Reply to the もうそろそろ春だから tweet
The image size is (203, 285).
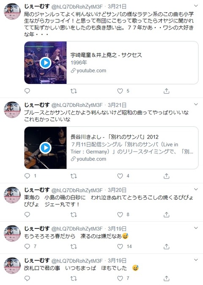tap(27, 246)
